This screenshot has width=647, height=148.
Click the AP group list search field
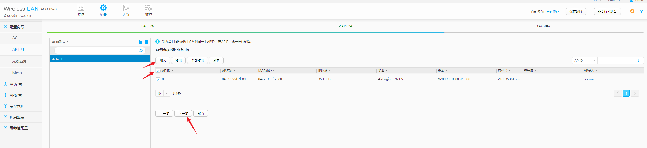click(x=97, y=50)
